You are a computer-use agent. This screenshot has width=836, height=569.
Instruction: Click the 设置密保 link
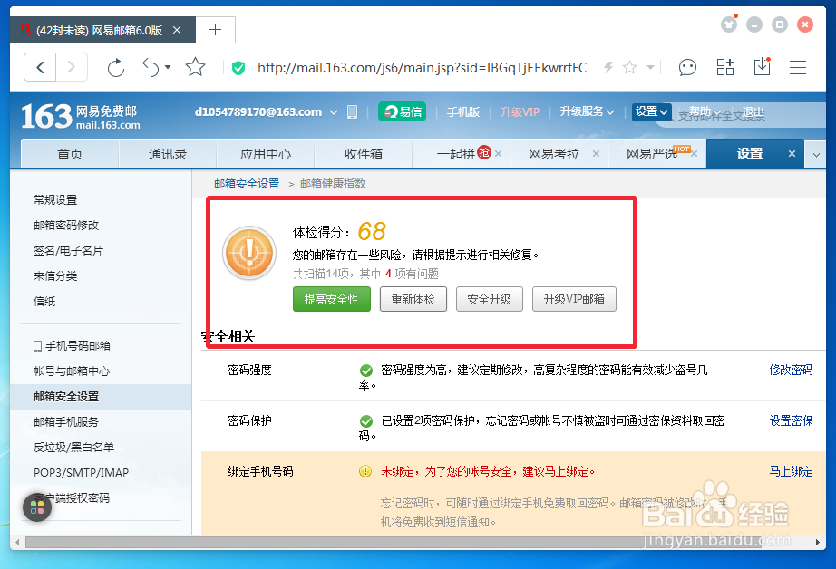tap(791, 420)
